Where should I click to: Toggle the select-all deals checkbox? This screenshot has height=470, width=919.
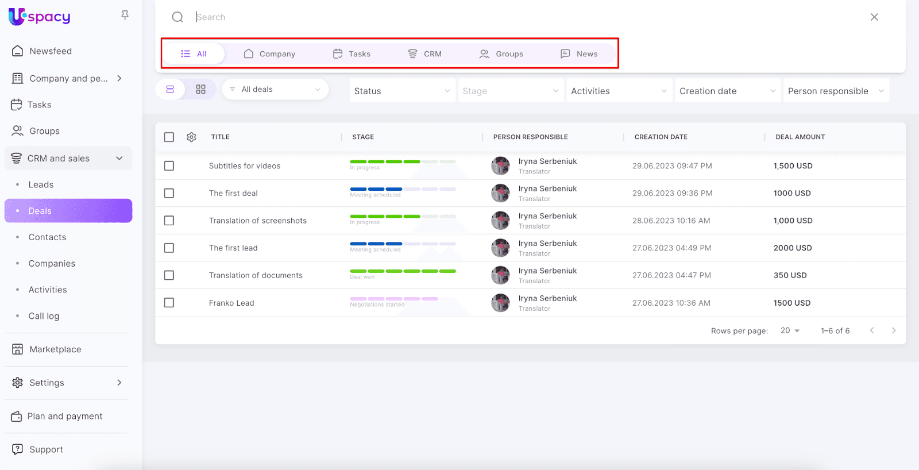(169, 137)
